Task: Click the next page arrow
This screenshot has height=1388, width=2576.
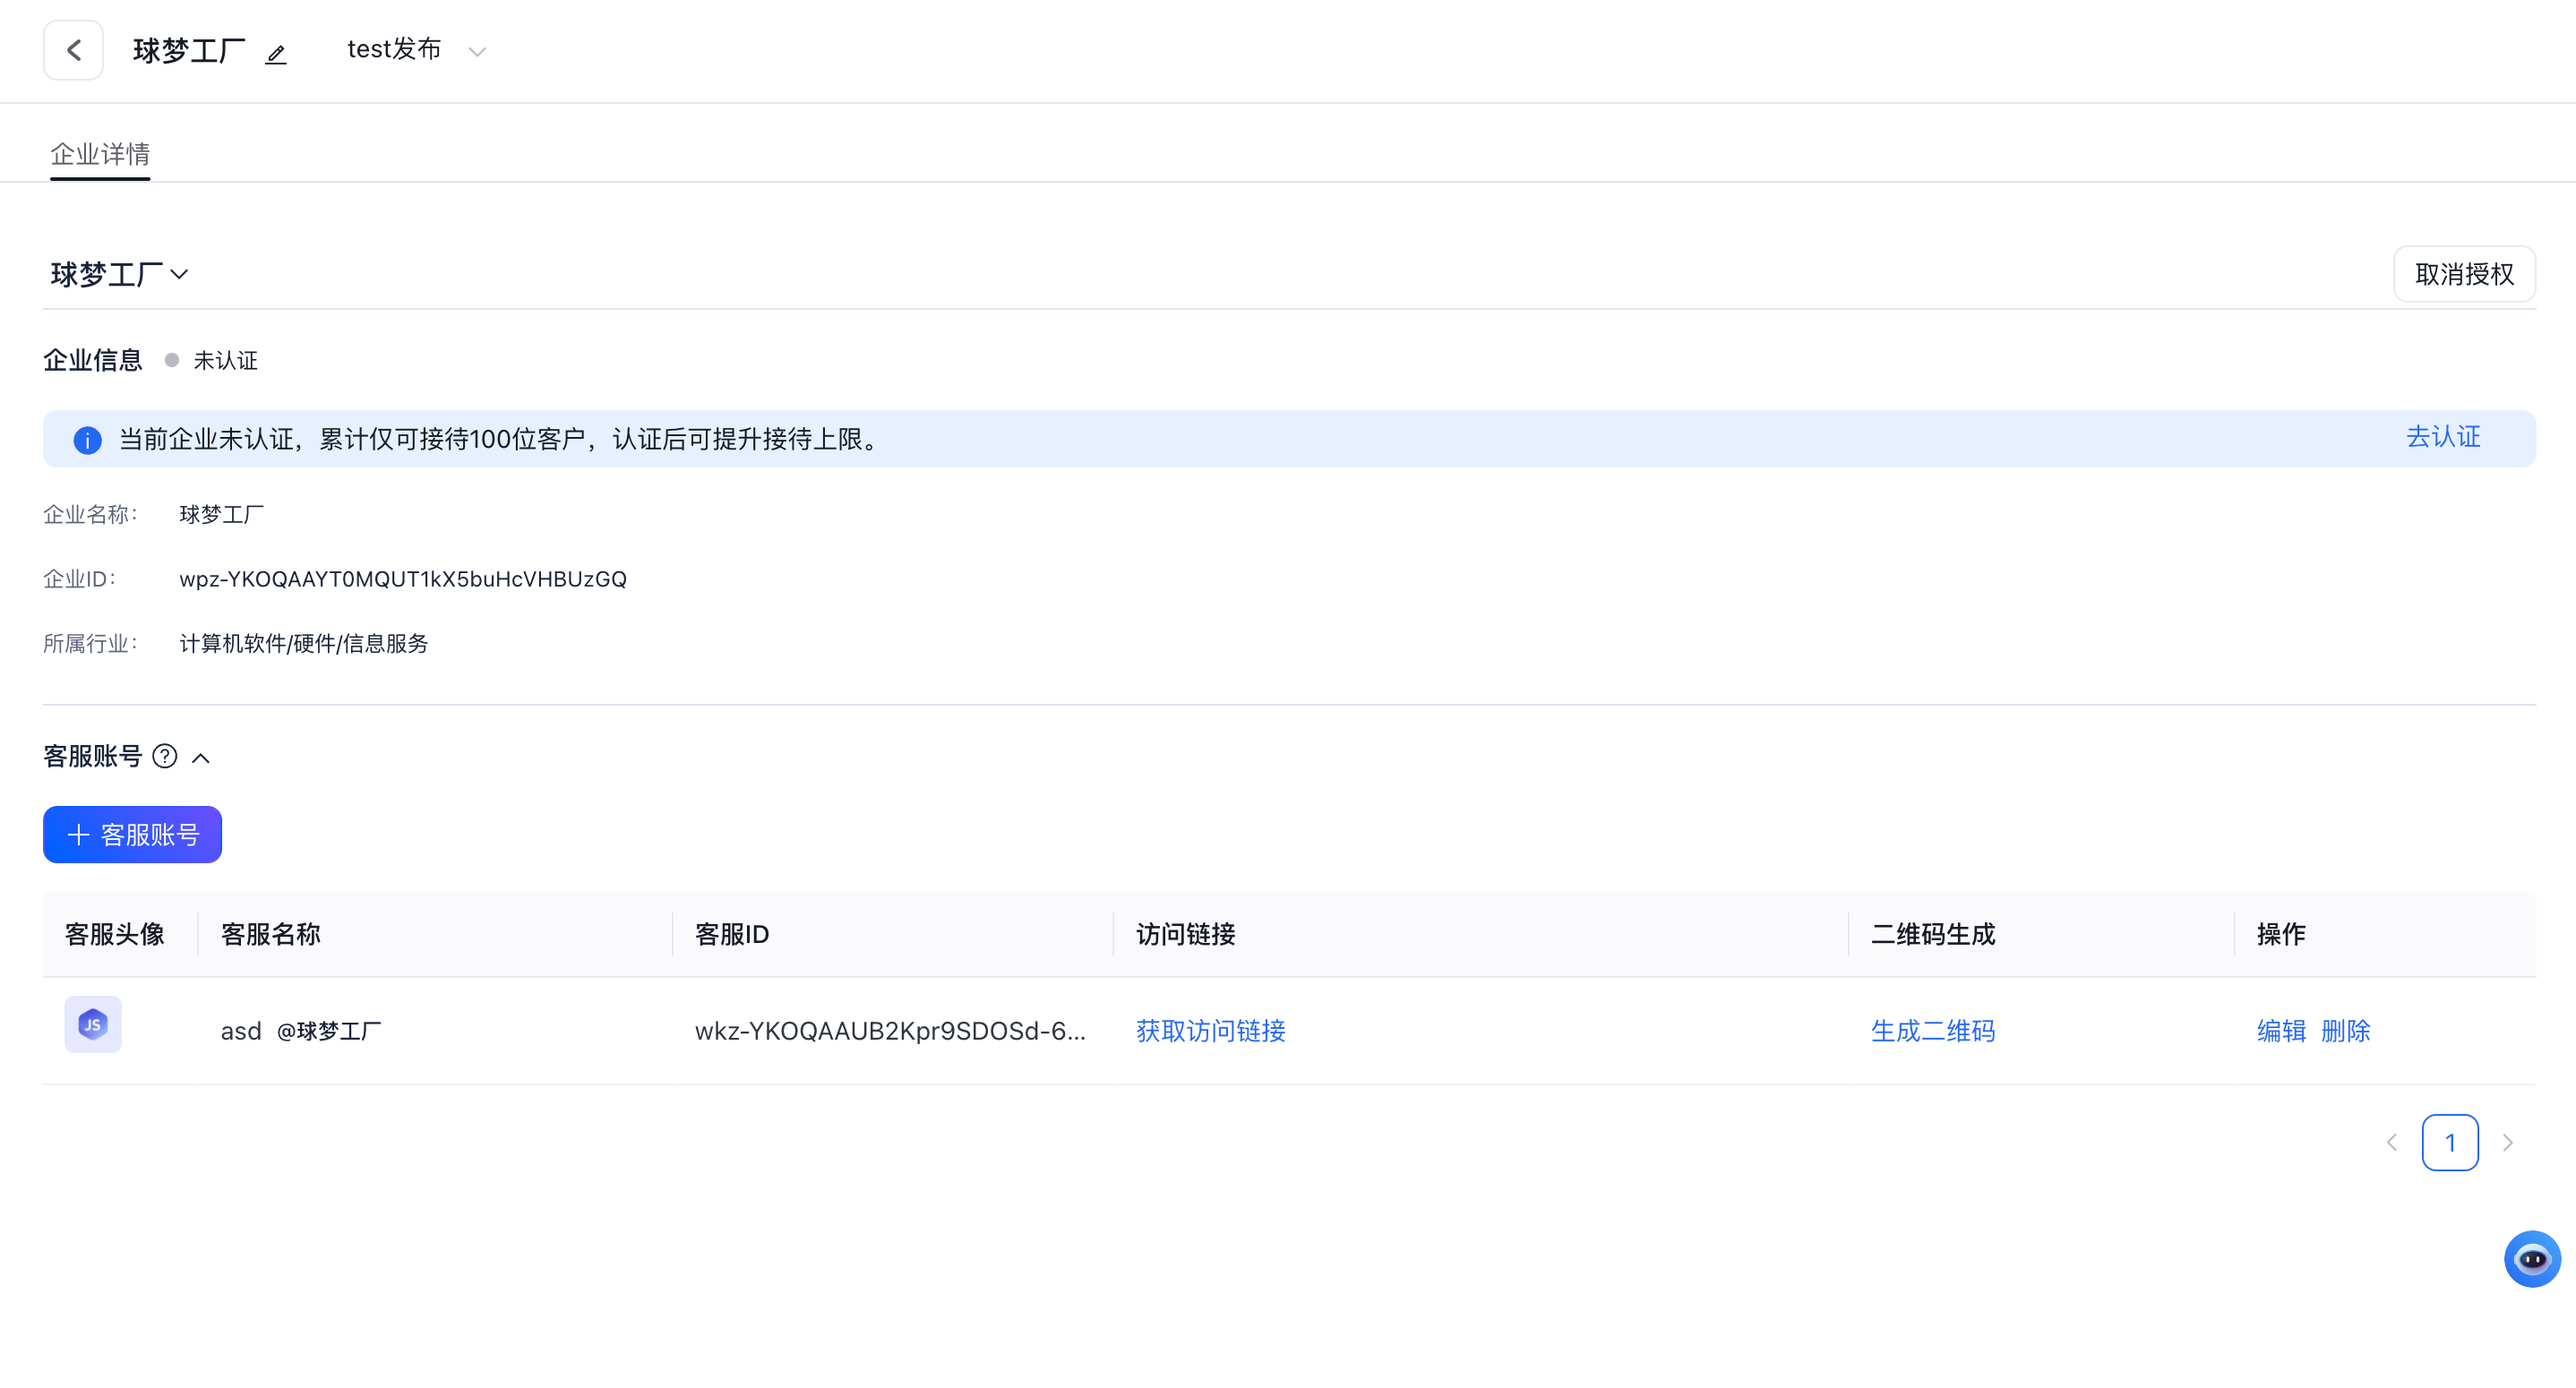Action: 2508,1142
